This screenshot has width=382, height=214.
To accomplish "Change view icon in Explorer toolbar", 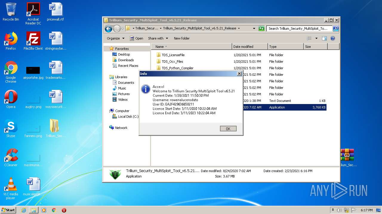I will pos(309,38).
